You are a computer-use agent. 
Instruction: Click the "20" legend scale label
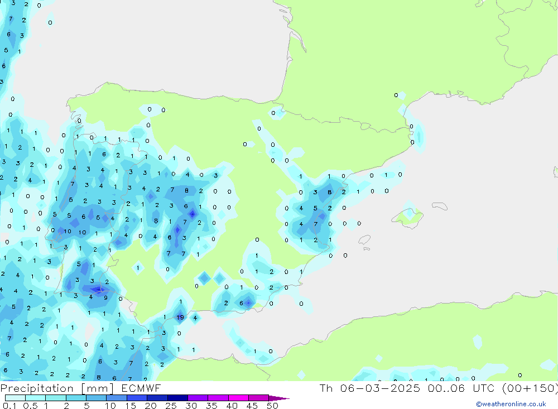[151, 406]
